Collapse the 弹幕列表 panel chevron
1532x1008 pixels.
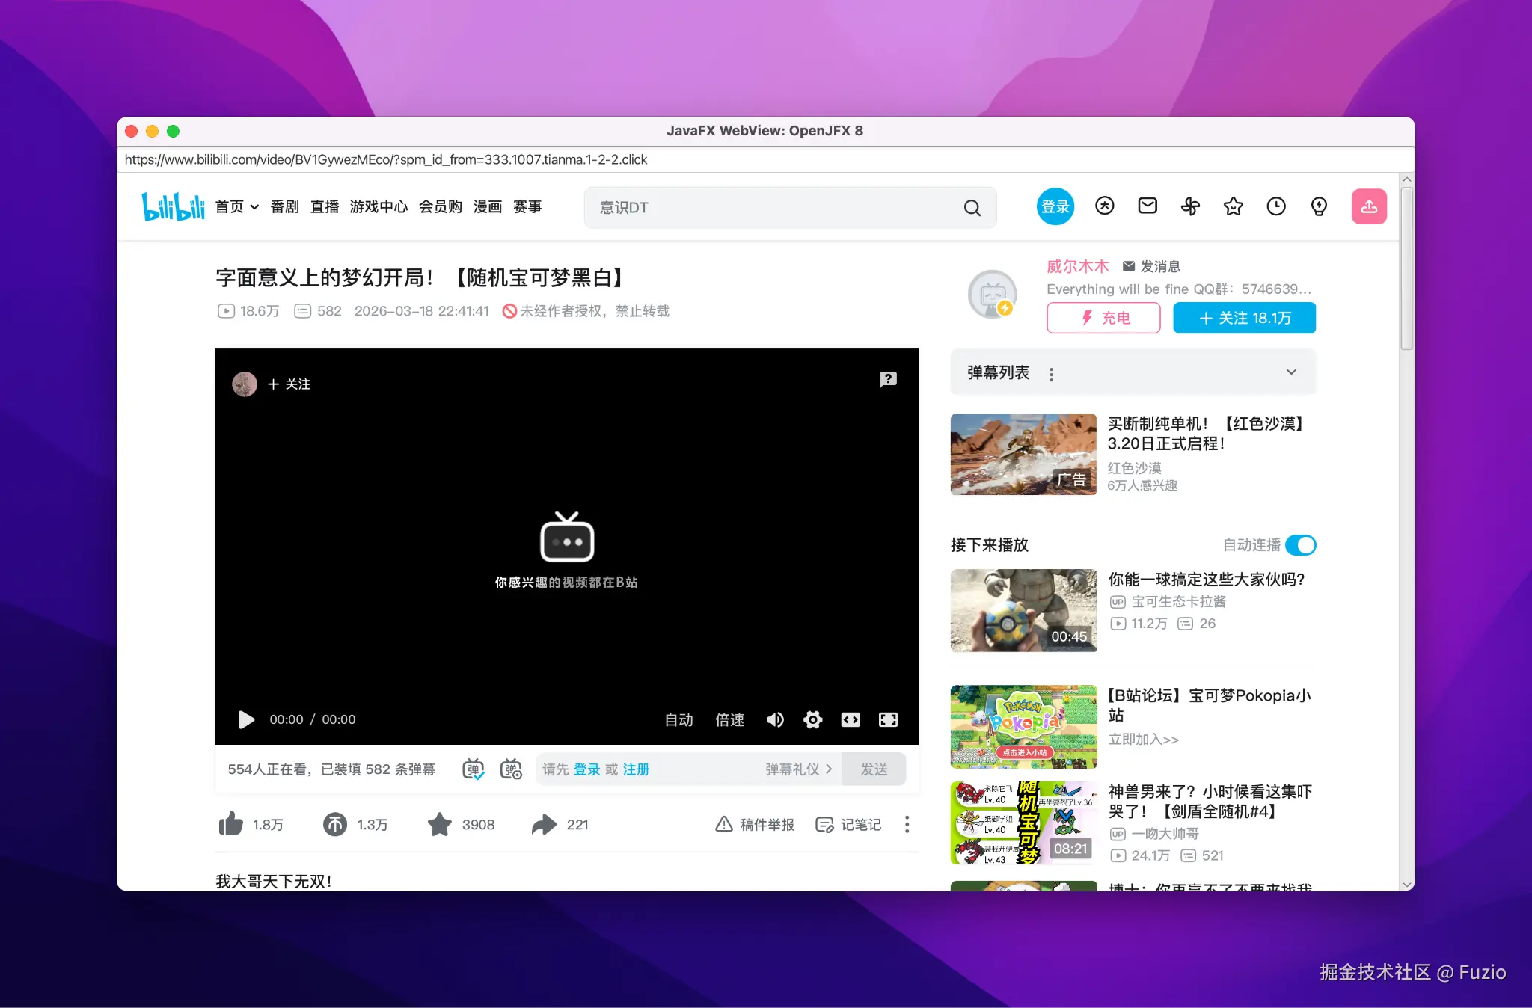click(1291, 372)
